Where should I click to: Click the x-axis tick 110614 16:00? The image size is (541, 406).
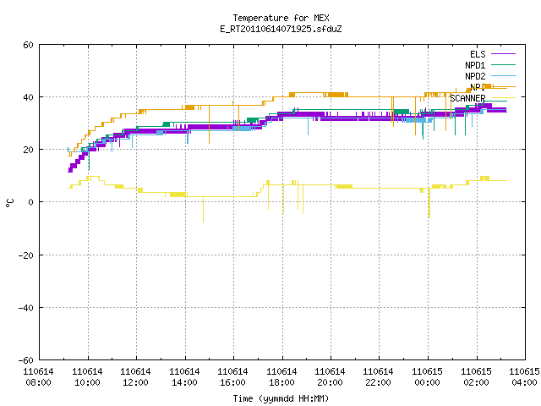(x=233, y=377)
